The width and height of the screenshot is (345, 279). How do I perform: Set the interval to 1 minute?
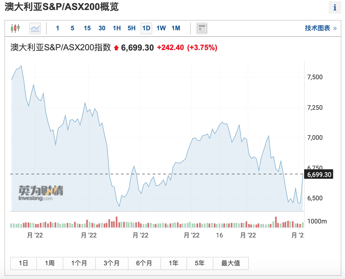[x=57, y=28]
